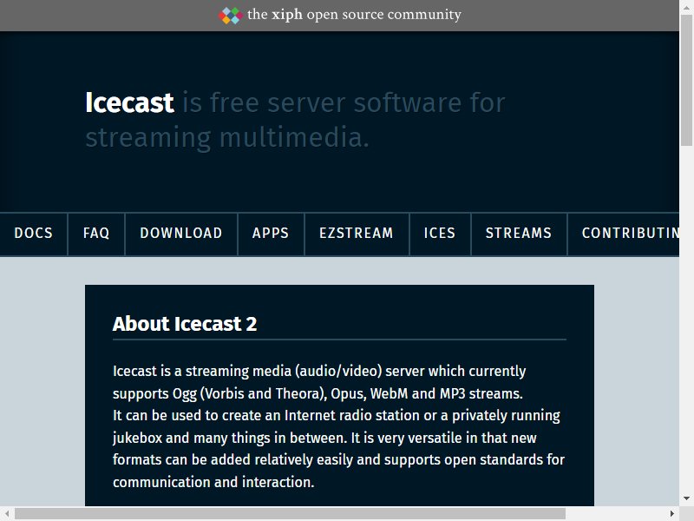Click the tagline 'streaming multimedia.'
Image resolution: width=694 pixels, height=521 pixels.
pos(227,138)
